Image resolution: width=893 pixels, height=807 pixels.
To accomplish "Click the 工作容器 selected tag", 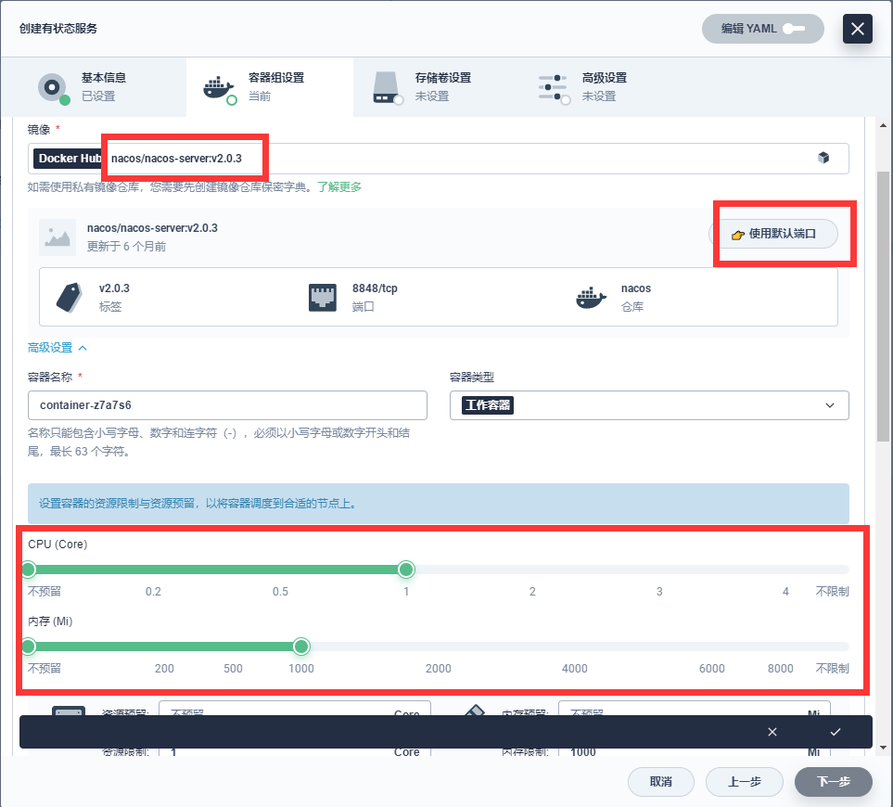I will pyautogui.click(x=488, y=405).
